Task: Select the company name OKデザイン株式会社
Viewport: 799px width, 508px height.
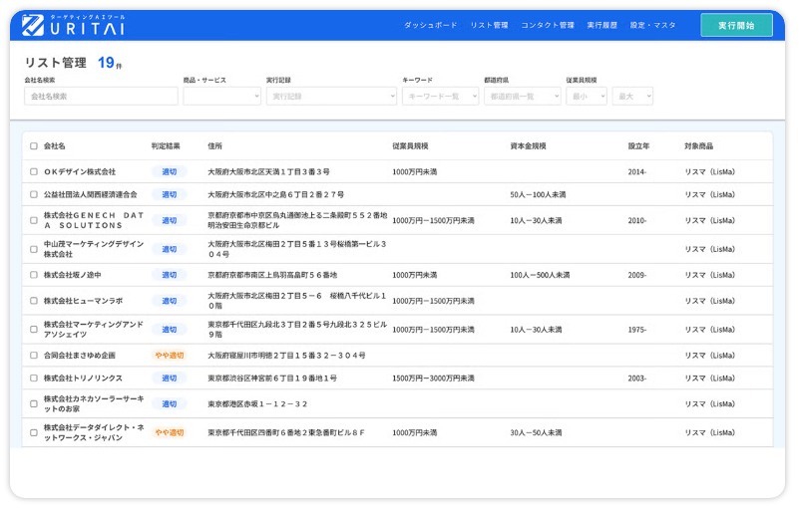Action: click(80, 172)
